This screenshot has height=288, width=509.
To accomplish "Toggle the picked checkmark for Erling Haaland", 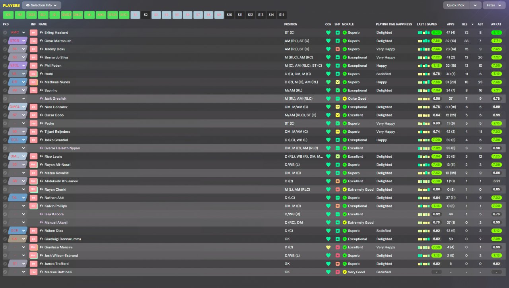I will [x=5, y=33].
